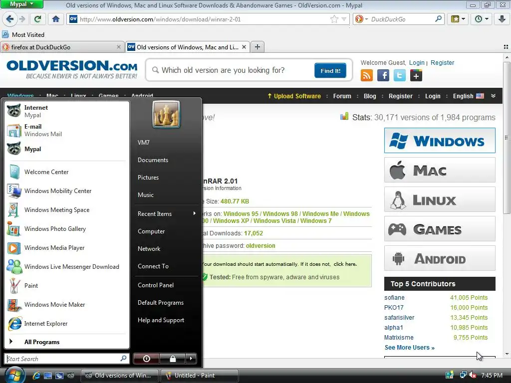511x383 pixels.
Task: Click the Internet Explorer quick launch icon
Action: pyautogui.click(x=36, y=376)
